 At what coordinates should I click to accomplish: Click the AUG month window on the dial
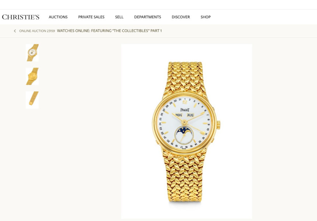[x=190, y=115]
